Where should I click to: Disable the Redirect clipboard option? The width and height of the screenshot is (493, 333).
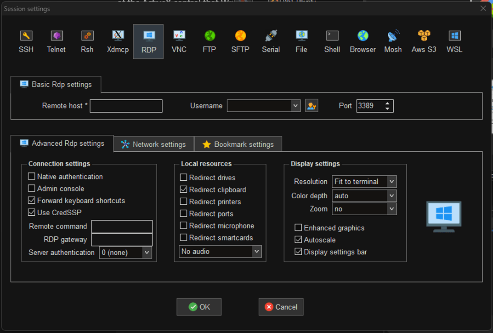click(x=184, y=189)
